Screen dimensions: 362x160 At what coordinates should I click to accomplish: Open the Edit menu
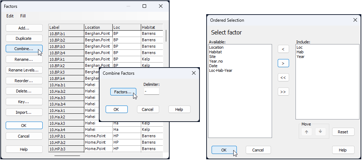click(x=10, y=16)
